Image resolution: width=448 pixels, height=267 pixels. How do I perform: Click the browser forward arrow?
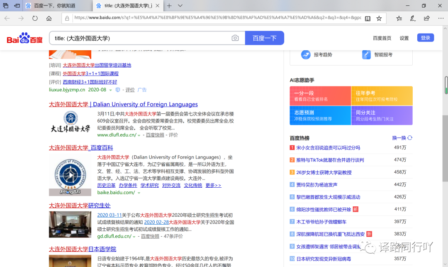(x=21, y=18)
